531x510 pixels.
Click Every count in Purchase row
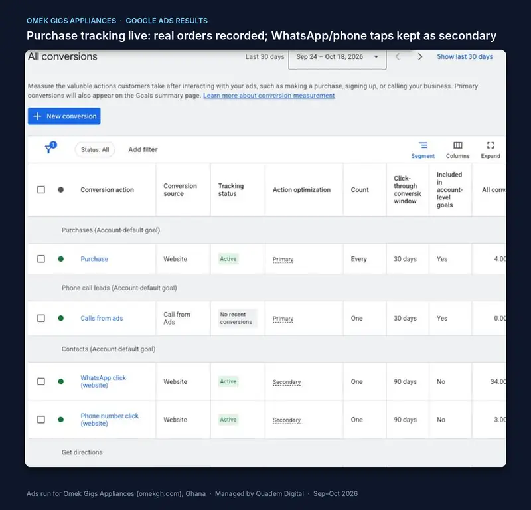click(x=358, y=259)
